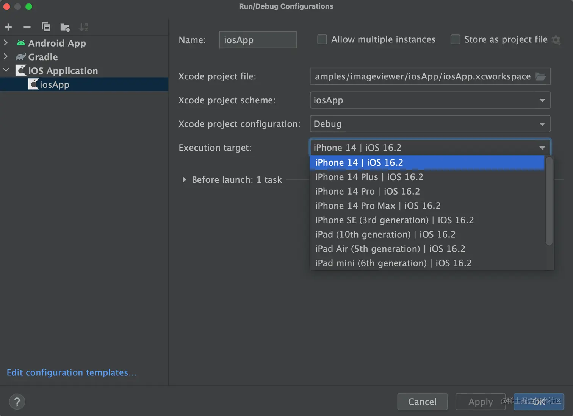Open the Xcode project scheme dropdown
The height and width of the screenshot is (416, 573).
coord(430,100)
